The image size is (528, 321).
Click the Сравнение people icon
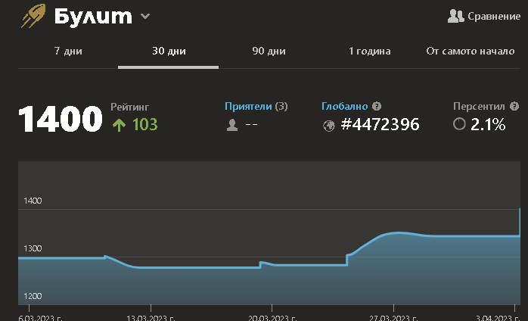[456, 16]
